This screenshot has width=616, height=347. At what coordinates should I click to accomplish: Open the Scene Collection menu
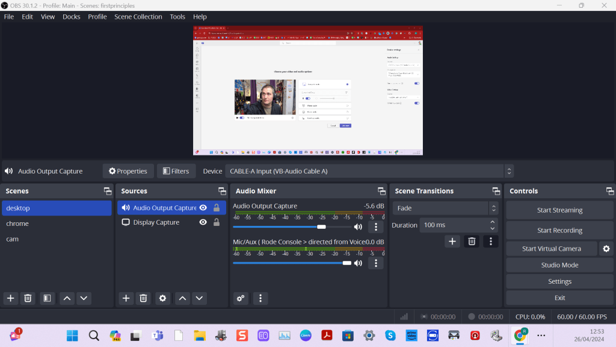(x=138, y=16)
